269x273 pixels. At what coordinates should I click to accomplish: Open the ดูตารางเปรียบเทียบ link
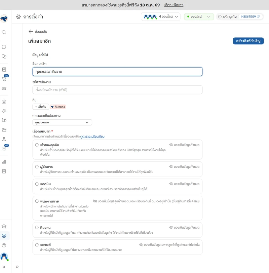click(92, 136)
